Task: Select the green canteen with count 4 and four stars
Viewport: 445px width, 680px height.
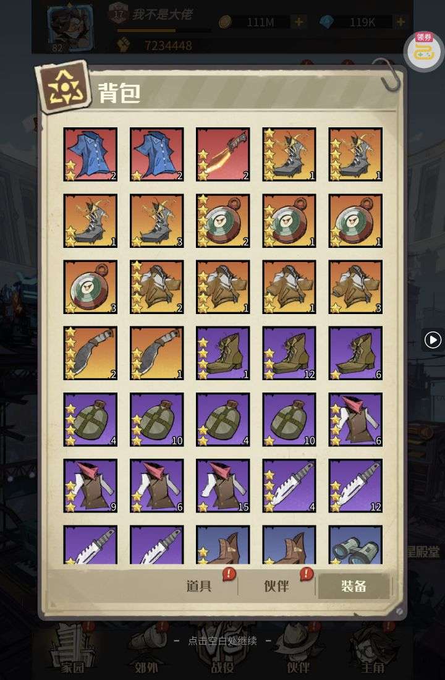Action: (90, 420)
